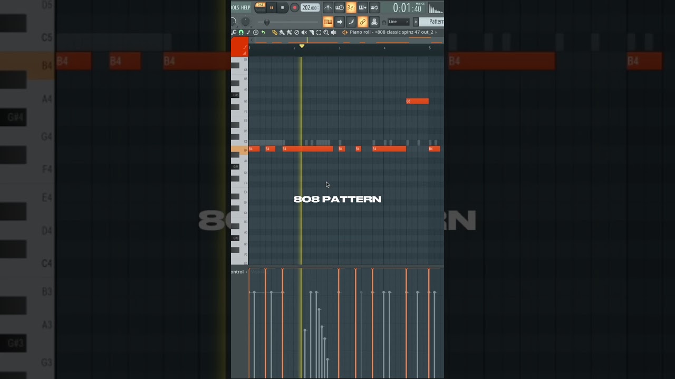
Task: Click the arrow button left of Pattern
Action: [416, 22]
